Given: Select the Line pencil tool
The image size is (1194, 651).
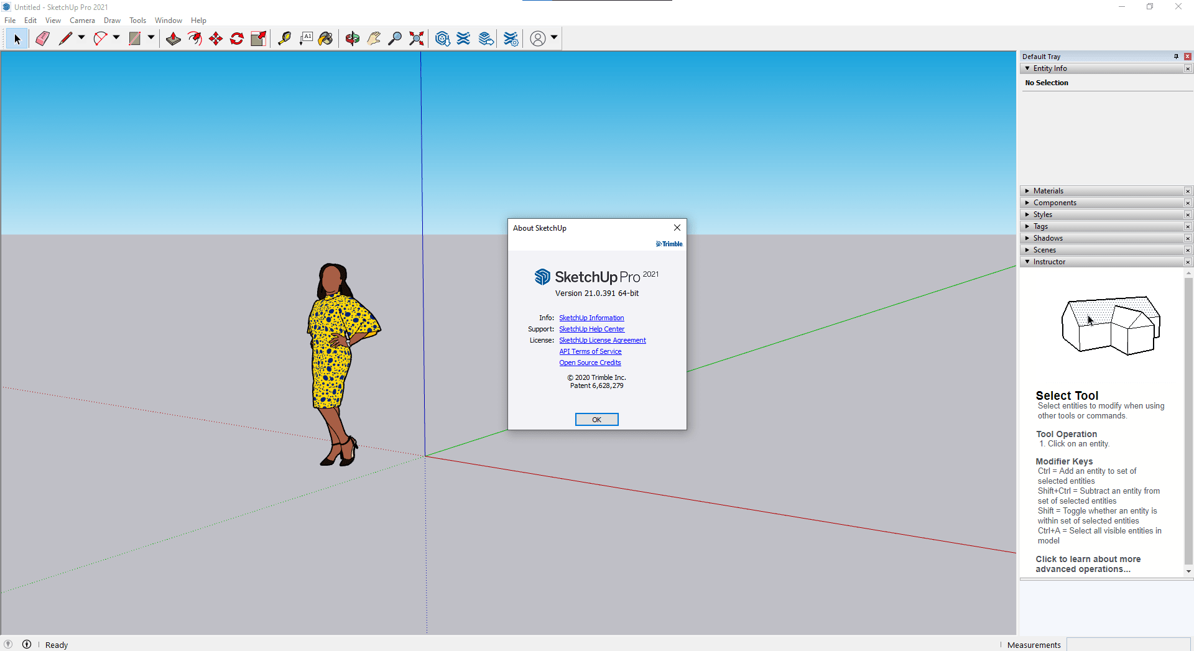Looking at the screenshot, I should click(x=65, y=39).
